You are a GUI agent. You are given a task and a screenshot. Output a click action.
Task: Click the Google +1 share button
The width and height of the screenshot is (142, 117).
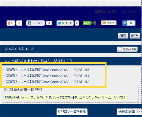pos(11,23)
